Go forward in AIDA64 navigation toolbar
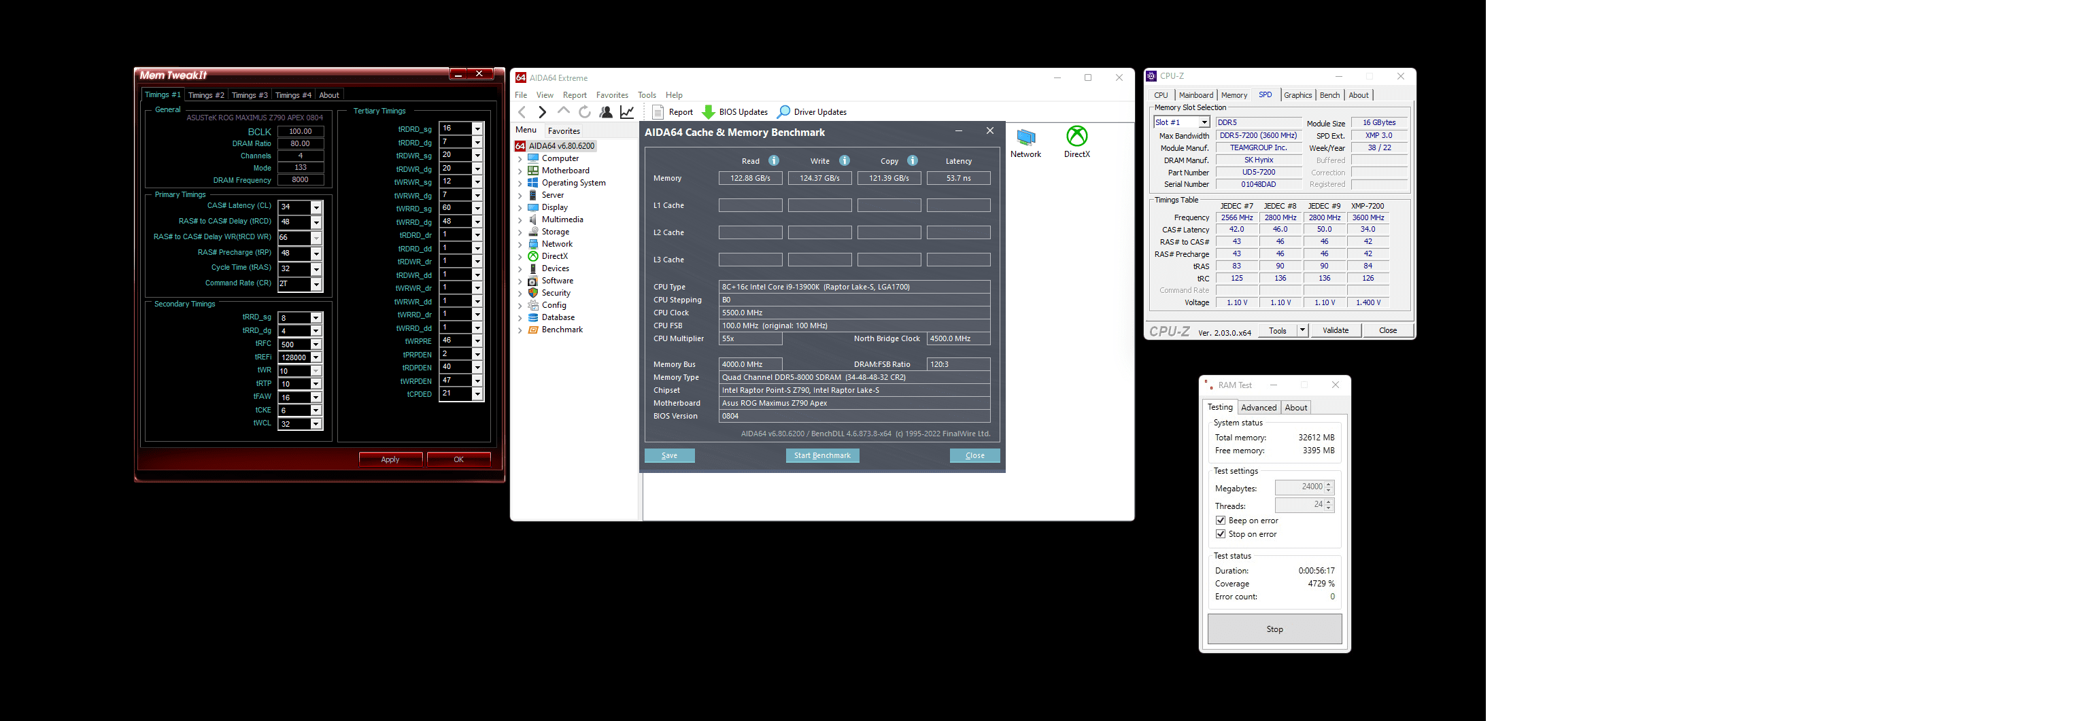Image resolution: width=2089 pixels, height=721 pixels. (x=543, y=112)
